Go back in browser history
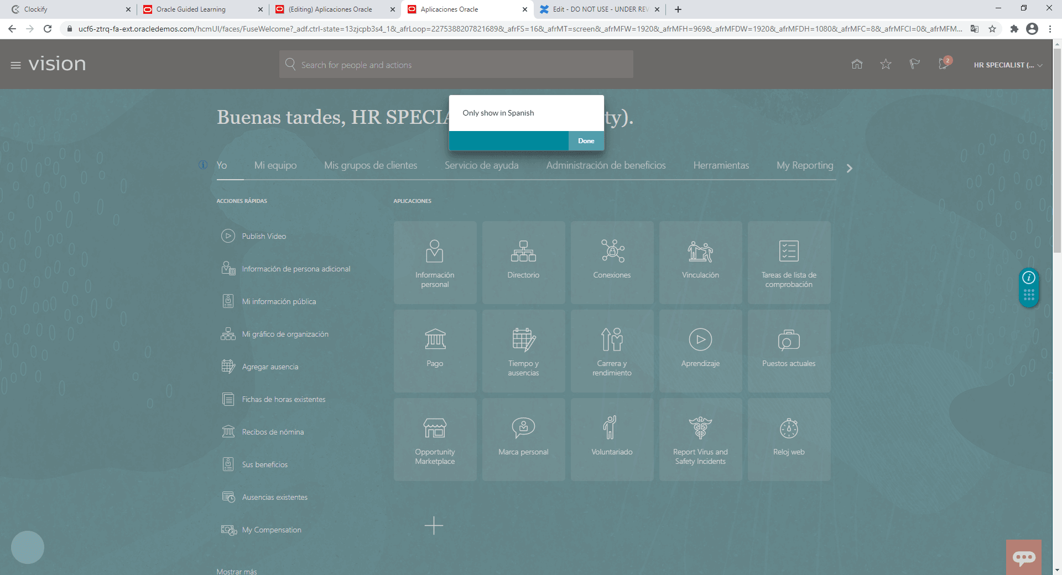This screenshot has width=1062, height=575. point(12,29)
